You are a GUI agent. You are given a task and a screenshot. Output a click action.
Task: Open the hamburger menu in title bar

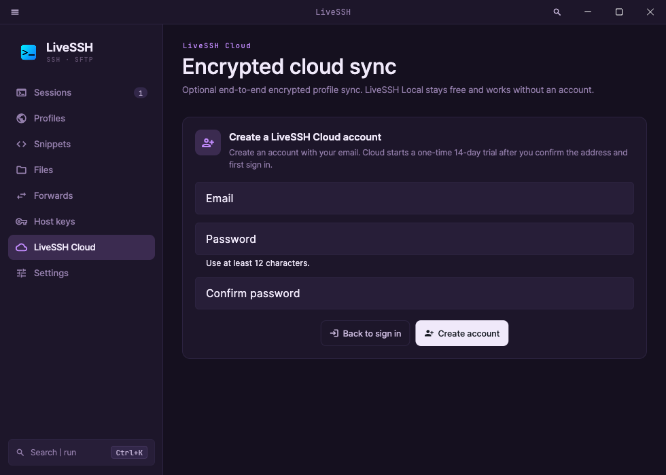click(x=15, y=12)
